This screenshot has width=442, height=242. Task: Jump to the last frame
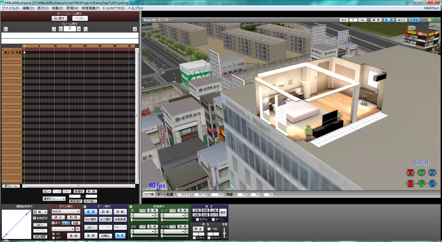134,29
